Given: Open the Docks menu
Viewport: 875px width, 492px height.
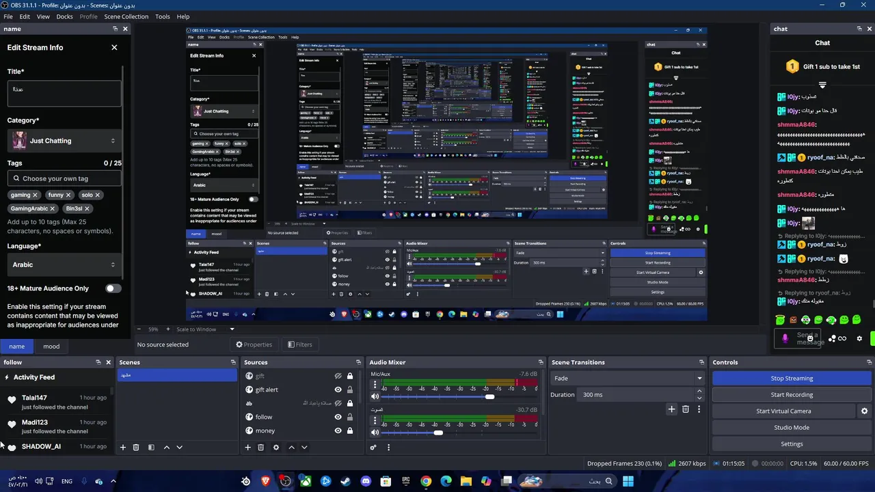Looking at the screenshot, I should click(x=64, y=16).
